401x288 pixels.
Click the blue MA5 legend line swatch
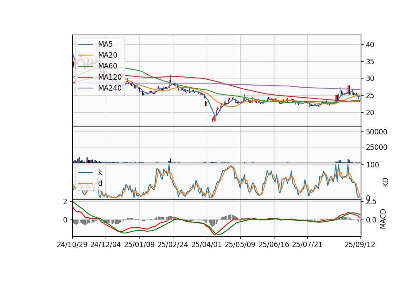[x=85, y=45]
